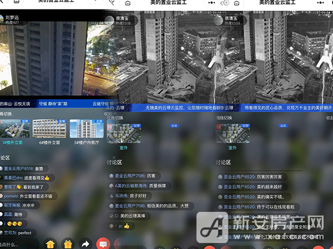Select the 室外 thumbnail in right panel
The width and height of the screenshot is (333, 249).
pos(233,133)
